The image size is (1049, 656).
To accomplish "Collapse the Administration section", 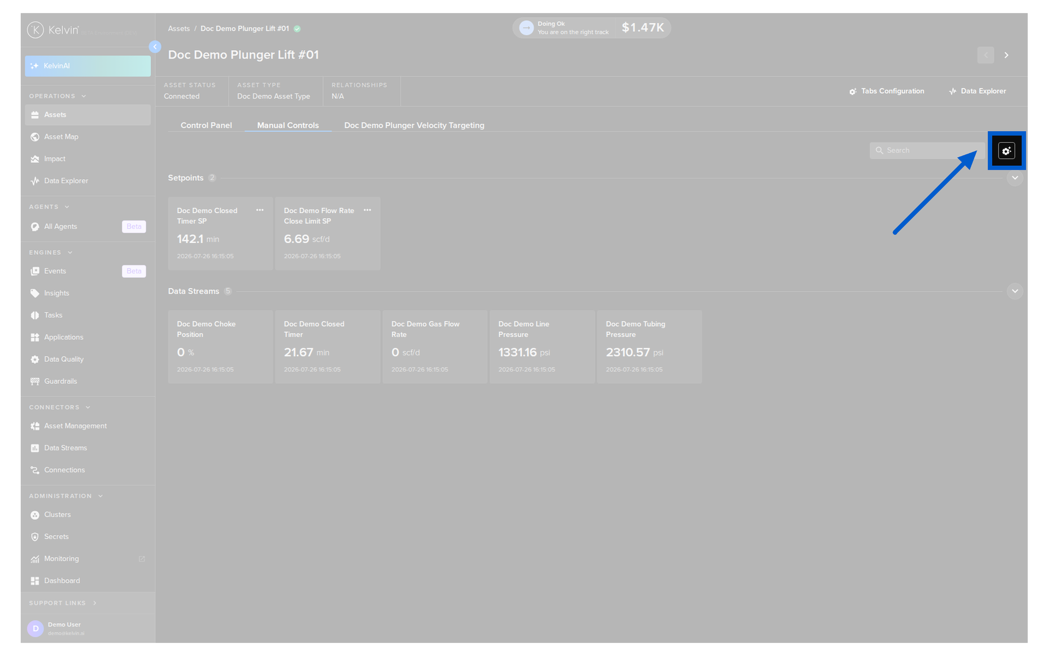I will click(x=101, y=496).
